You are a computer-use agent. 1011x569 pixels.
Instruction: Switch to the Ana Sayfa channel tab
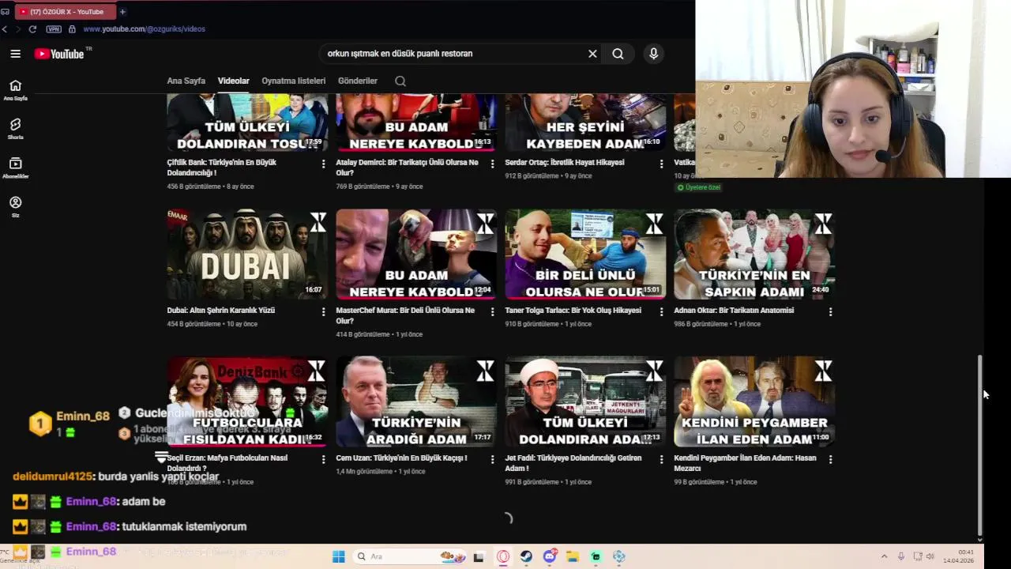click(x=186, y=81)
